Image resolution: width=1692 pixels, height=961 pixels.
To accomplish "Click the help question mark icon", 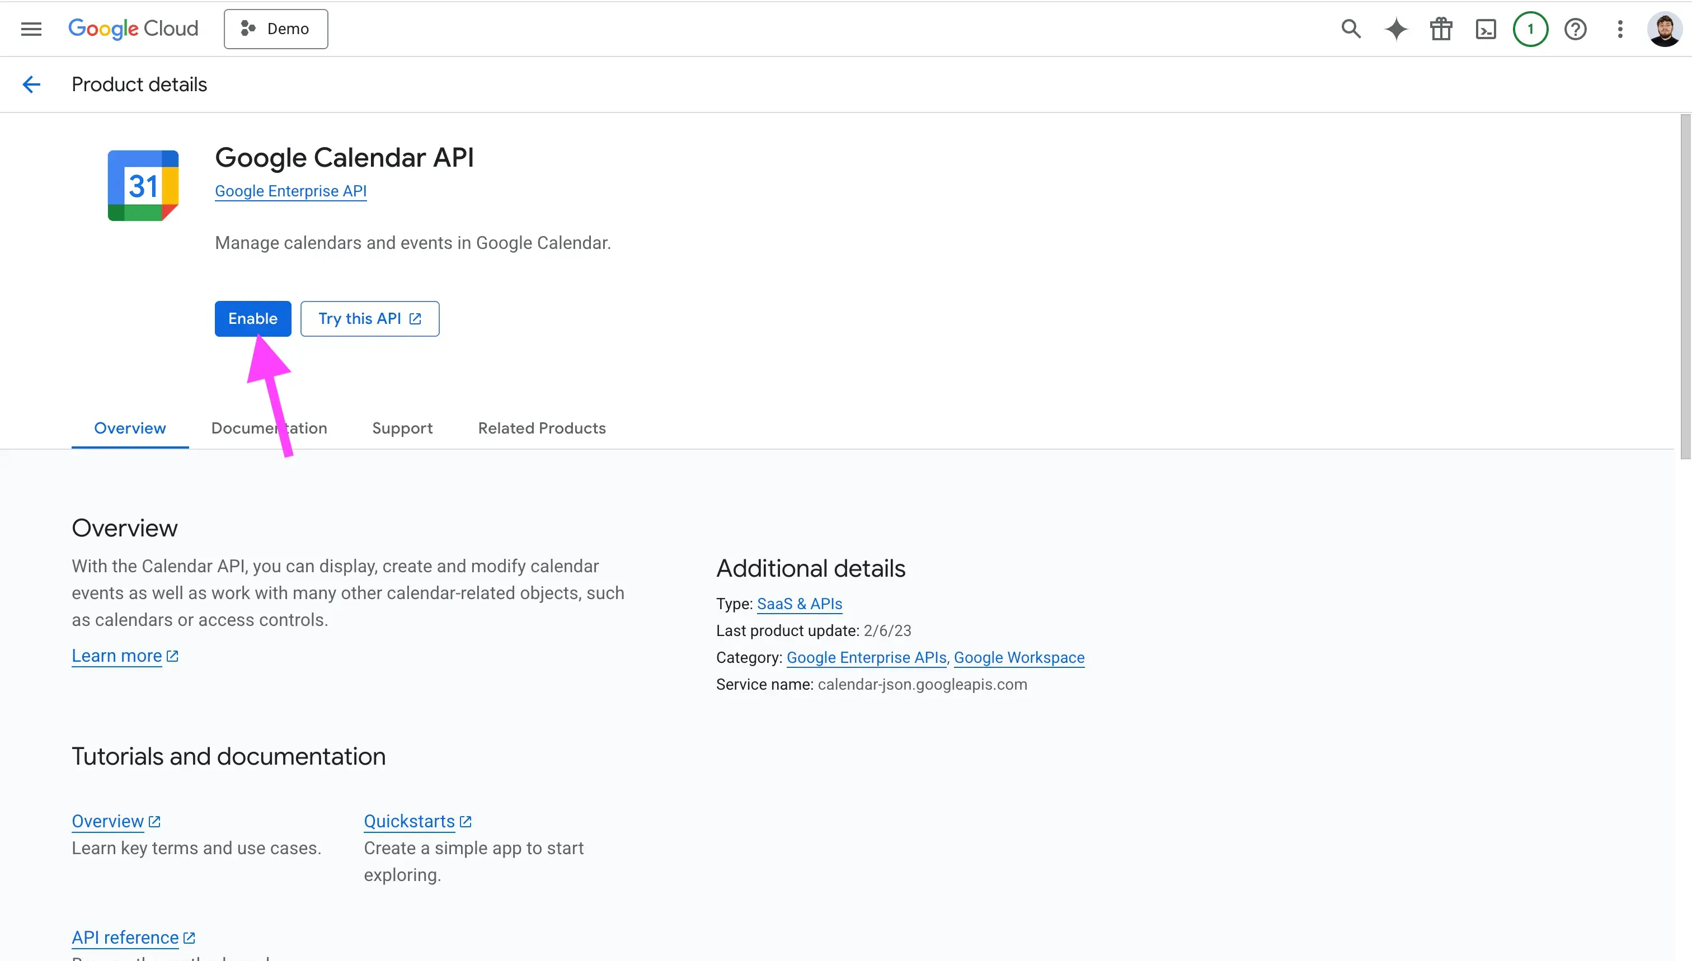I will point(1575,29).
